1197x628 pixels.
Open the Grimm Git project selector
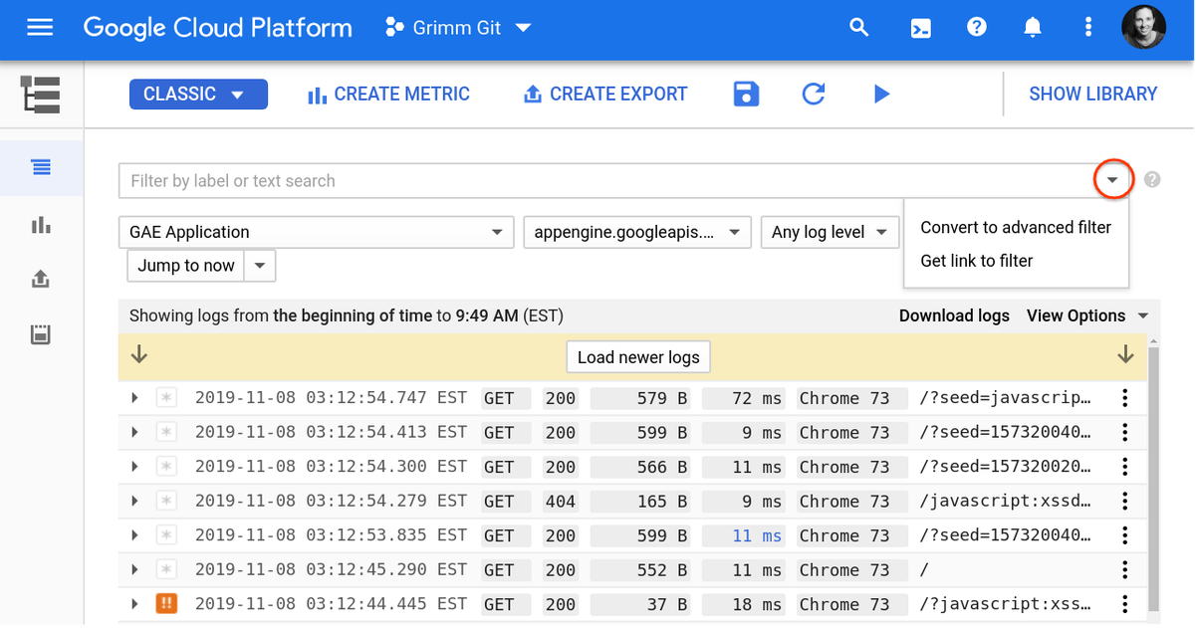(x=458, y=28)
